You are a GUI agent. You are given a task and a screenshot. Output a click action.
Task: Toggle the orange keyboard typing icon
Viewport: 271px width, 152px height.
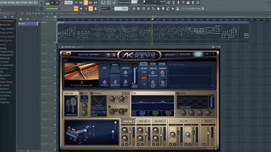pos(76,8)
